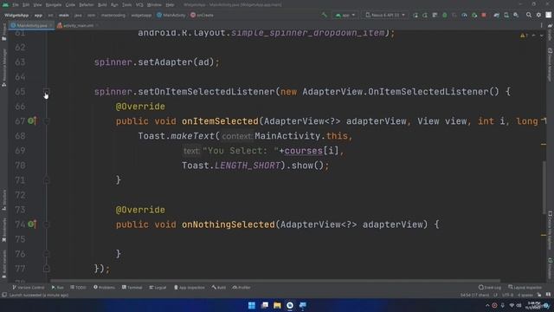Open the Tools menu
Screen dimensions: 554x312
point(126,5)
